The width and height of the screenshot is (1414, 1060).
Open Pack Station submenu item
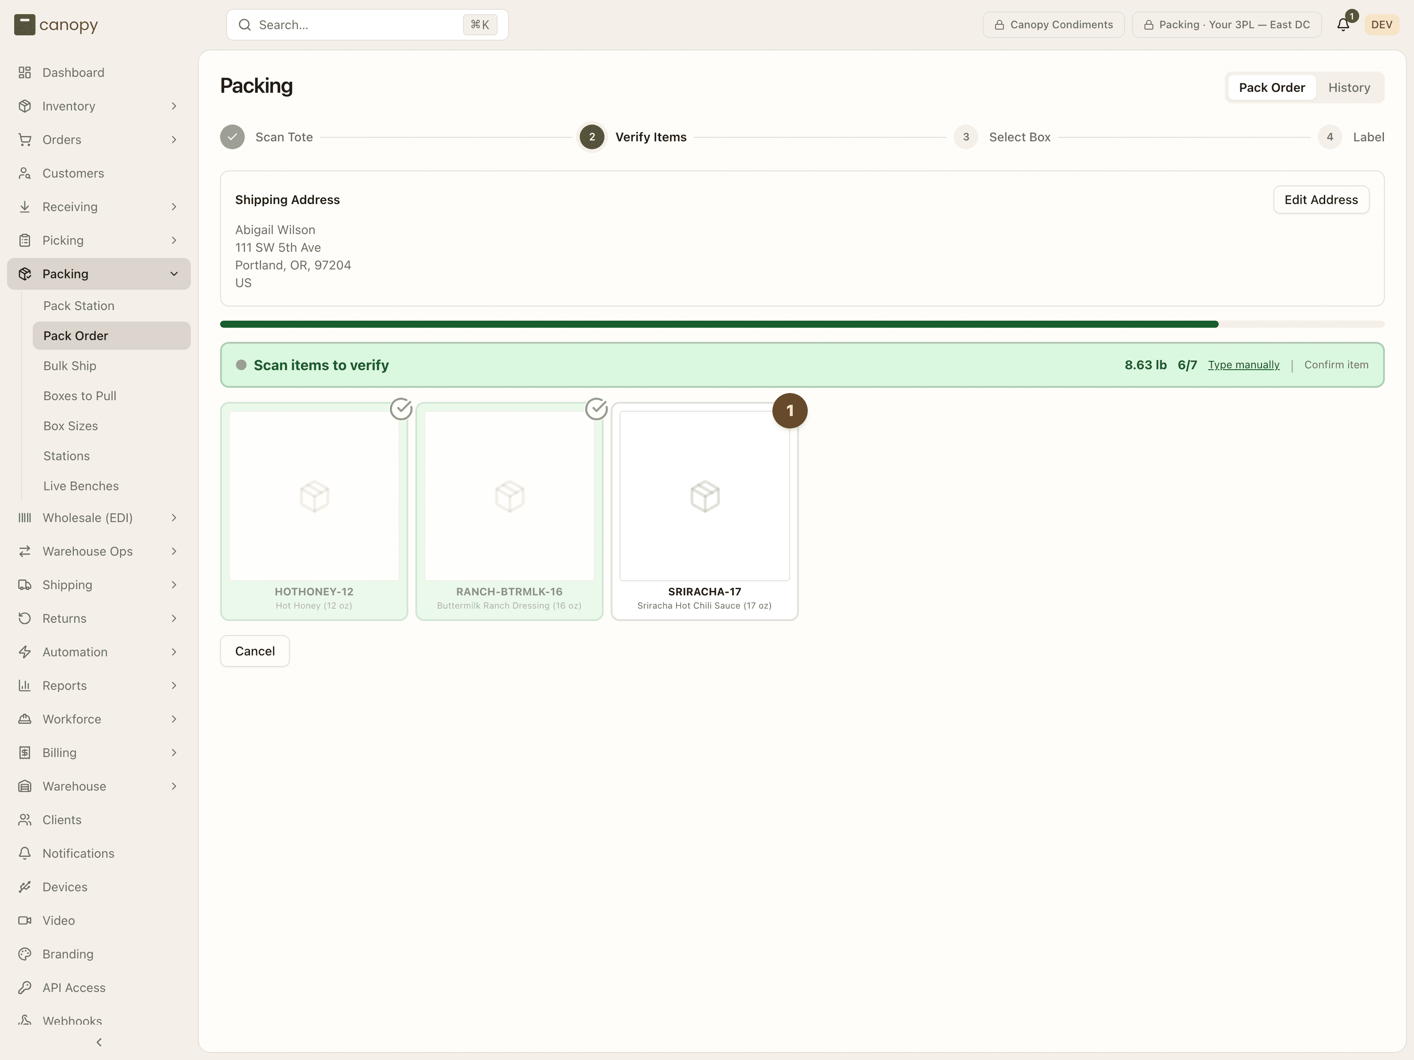click(111, 306)
